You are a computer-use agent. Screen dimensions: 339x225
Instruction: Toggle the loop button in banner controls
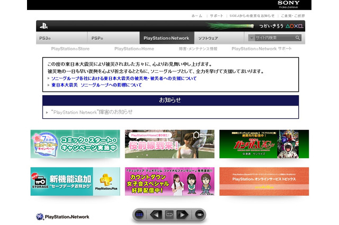click(169, 214)
